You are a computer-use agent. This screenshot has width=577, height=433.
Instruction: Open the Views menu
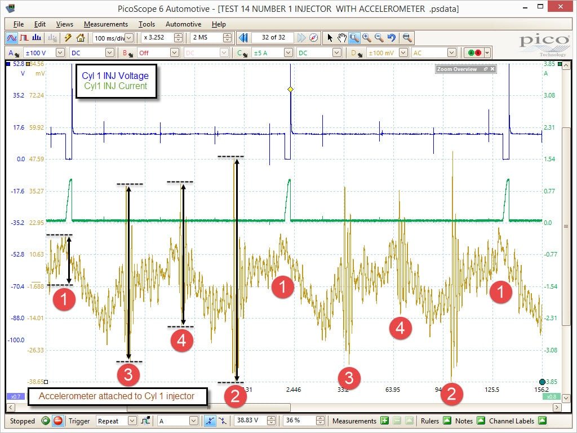65,24
